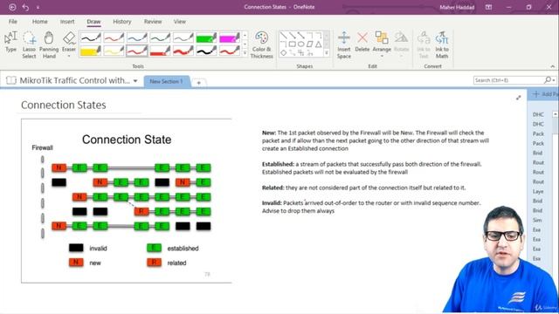
Task: Pick the green highlighter swatch
Action: pos(206,38)
